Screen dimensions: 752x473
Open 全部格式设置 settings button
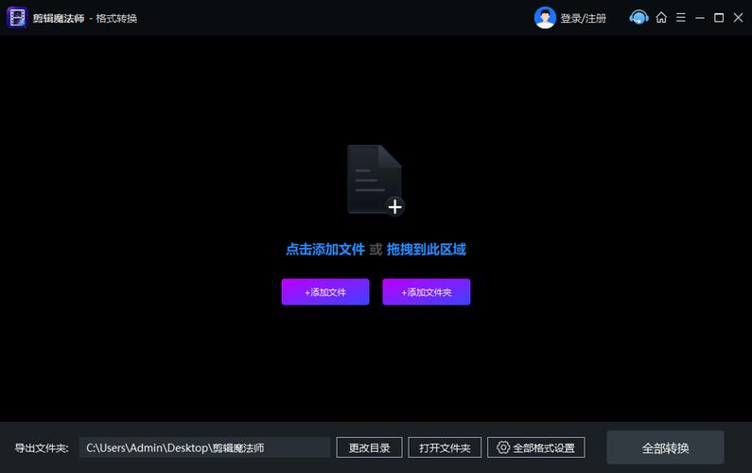click(536, 447)
